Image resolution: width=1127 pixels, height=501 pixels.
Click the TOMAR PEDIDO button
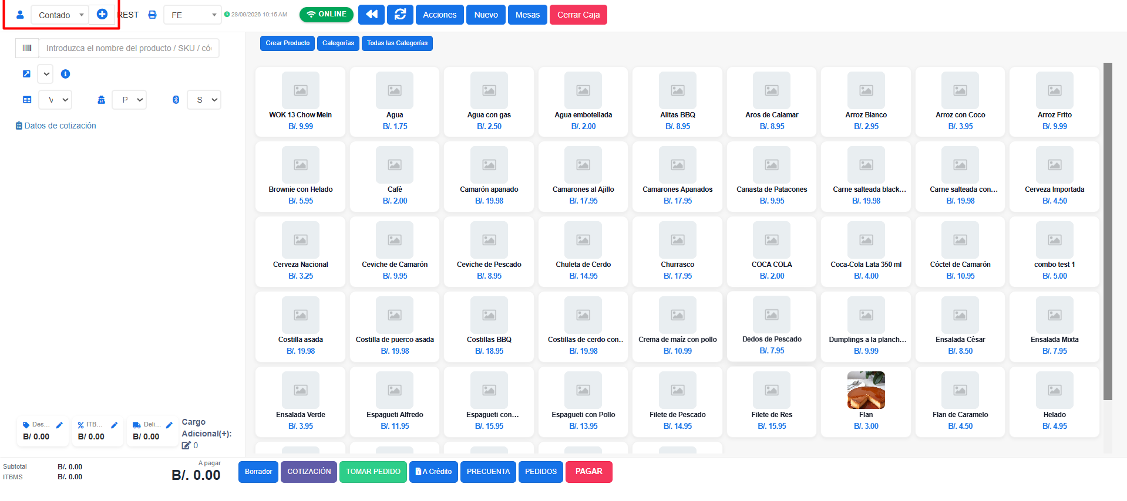tap(373, 472)
